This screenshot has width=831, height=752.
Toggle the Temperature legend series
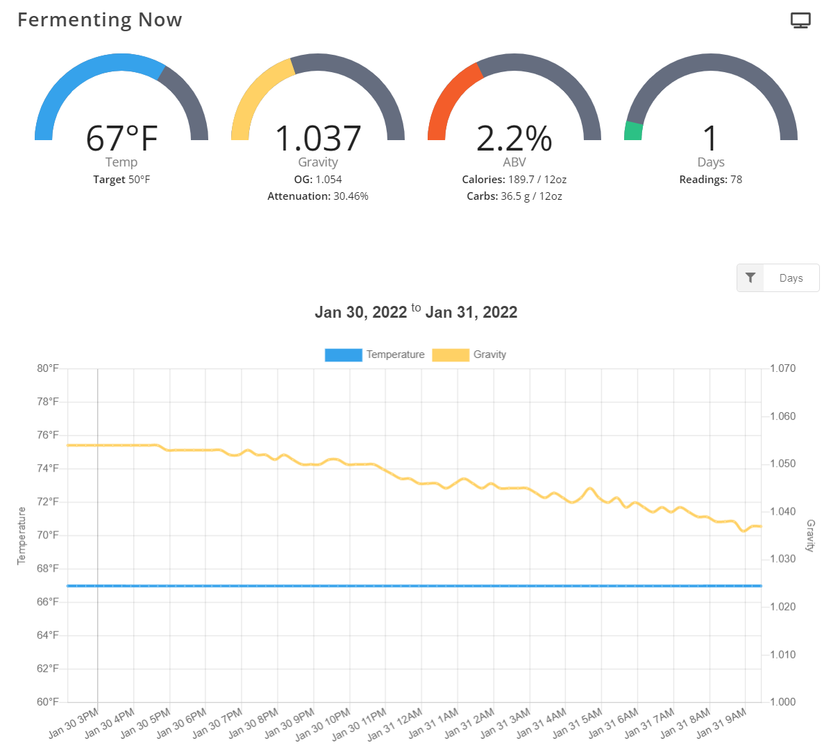coord(375,354)
